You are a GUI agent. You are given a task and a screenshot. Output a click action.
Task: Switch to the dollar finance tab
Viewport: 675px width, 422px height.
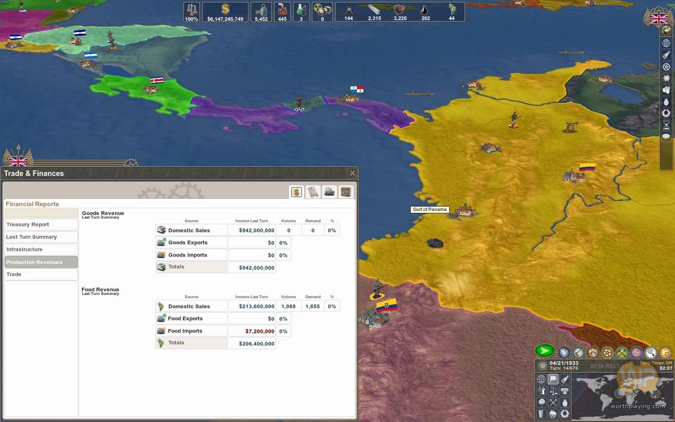click(x=296, y=192)
